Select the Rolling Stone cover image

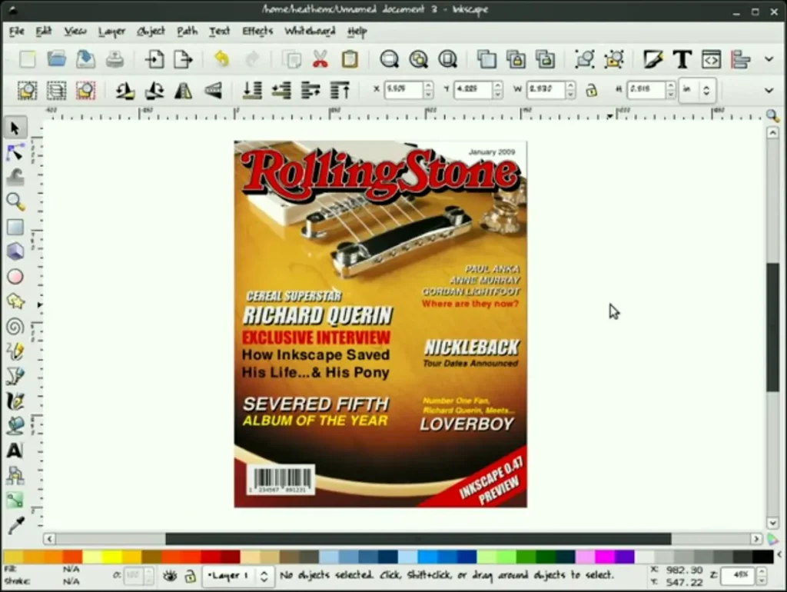point(380,324)
